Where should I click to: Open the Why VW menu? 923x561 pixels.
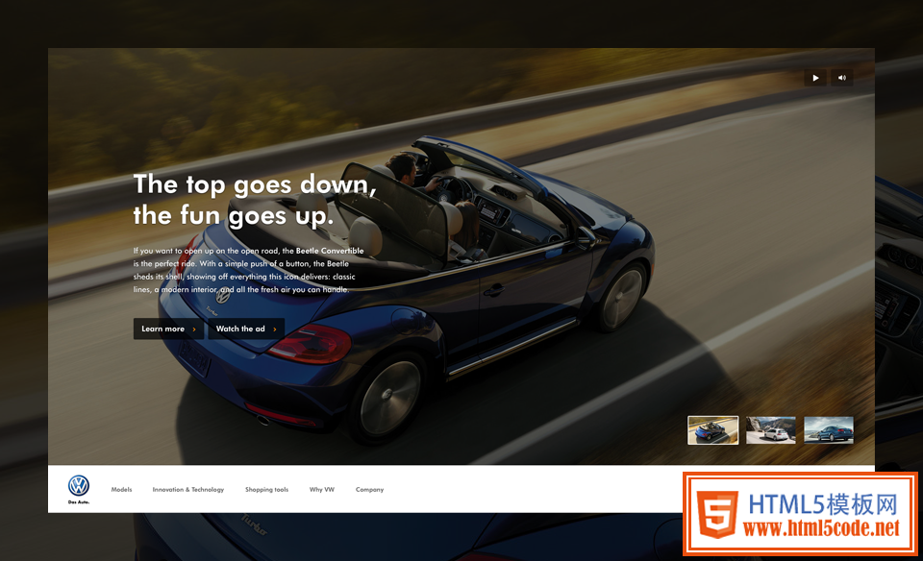coord(322,489)
